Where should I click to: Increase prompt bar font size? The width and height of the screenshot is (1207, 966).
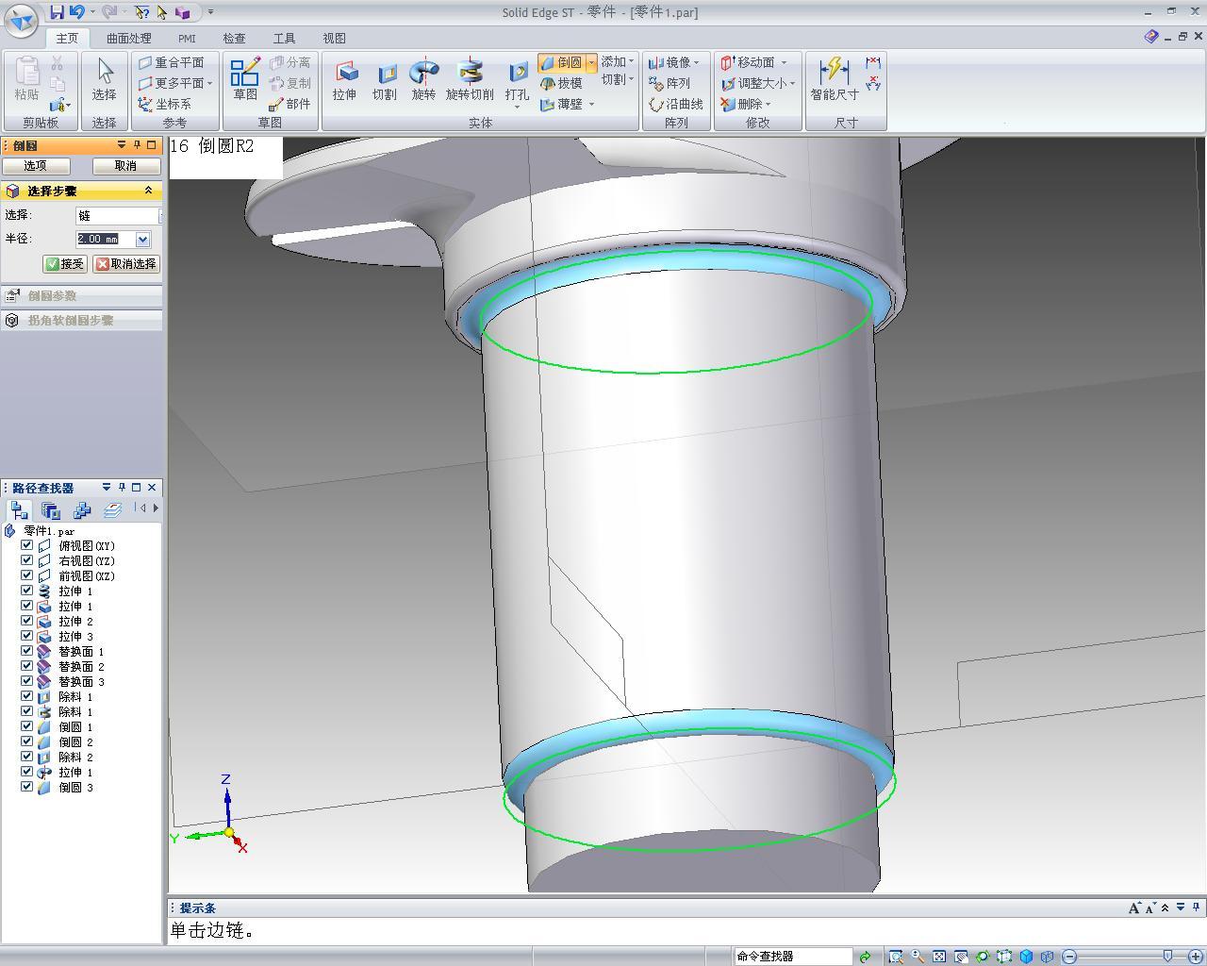(x=1134, y=908)
